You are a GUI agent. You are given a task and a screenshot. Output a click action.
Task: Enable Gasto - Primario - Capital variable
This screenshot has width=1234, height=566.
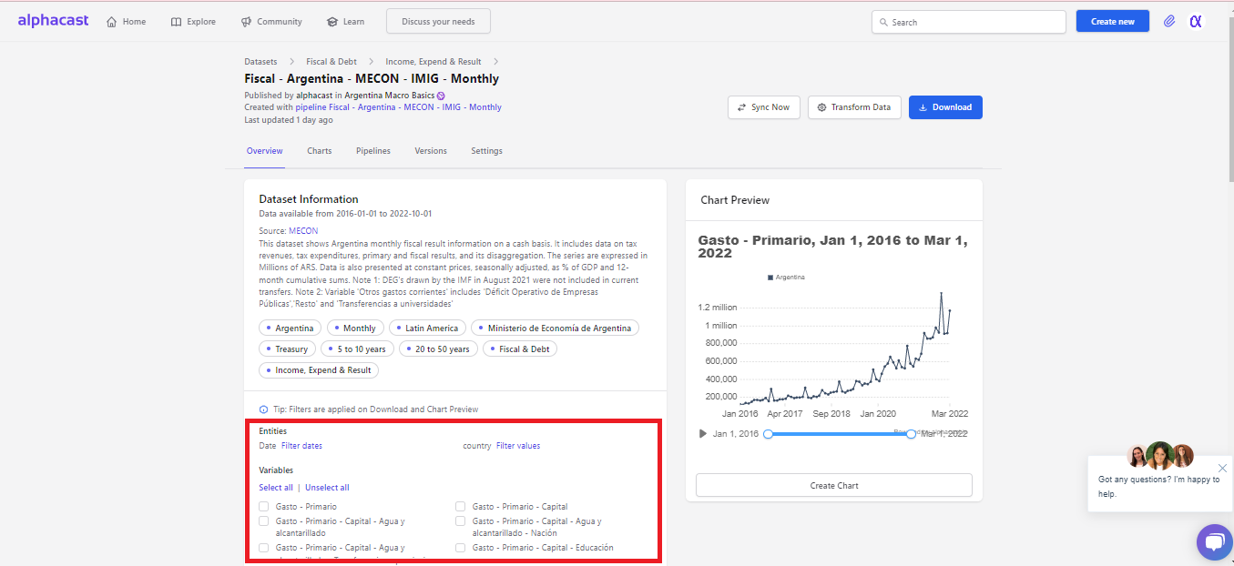pyautogui.click(x=460, y=506)
